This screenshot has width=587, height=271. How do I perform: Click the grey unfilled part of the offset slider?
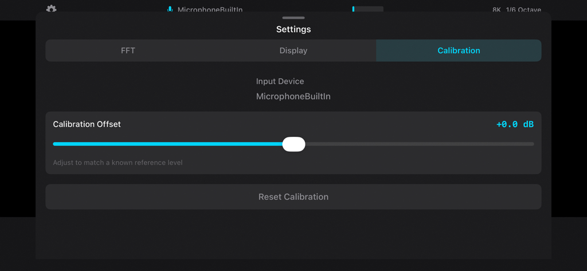[x=419, y=144]
